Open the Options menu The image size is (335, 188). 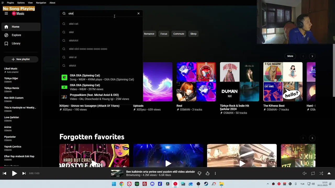point(21,3)
